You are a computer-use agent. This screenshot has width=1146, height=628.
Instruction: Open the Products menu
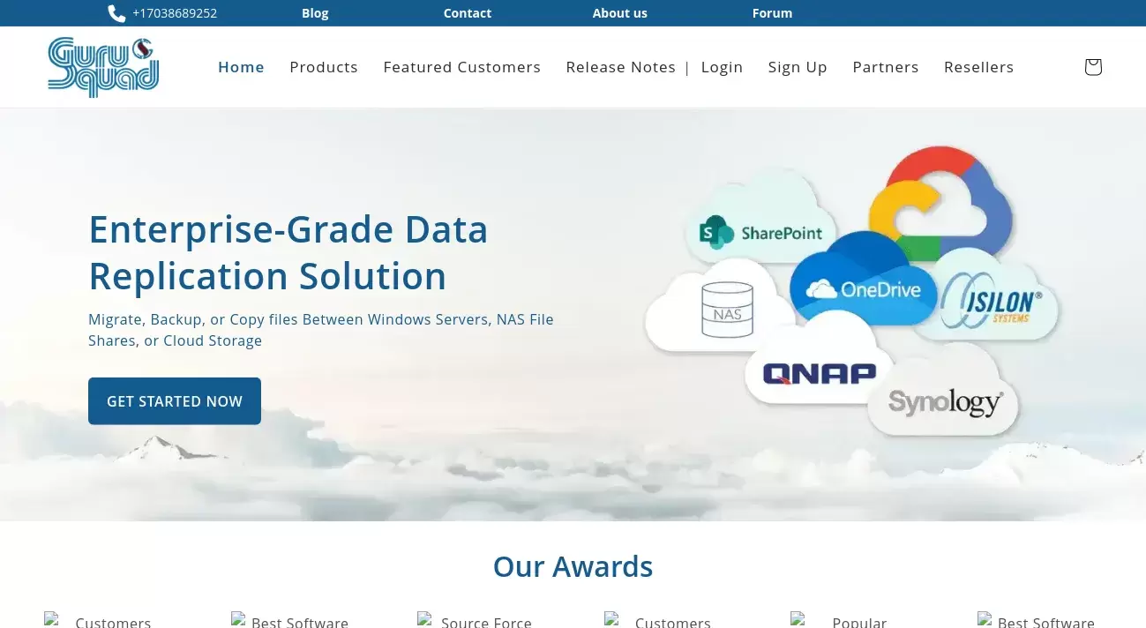pos(324,67)
